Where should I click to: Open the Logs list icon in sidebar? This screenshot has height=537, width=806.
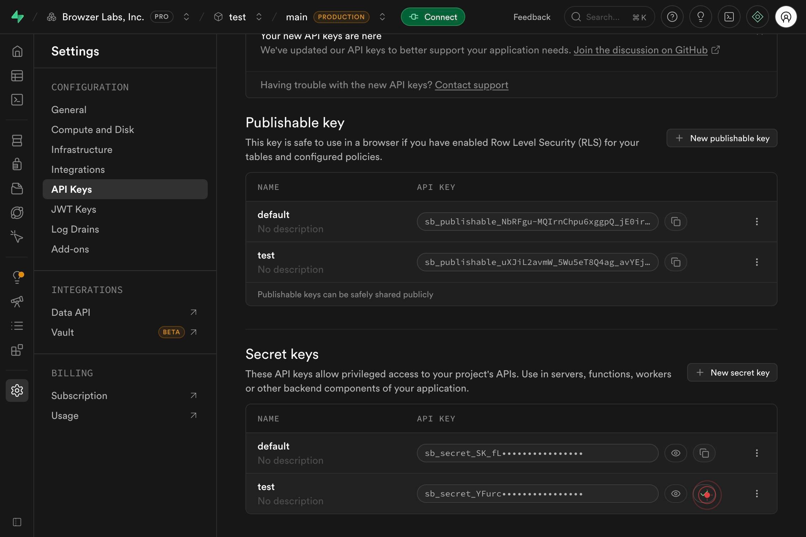[x=17, y=326]
